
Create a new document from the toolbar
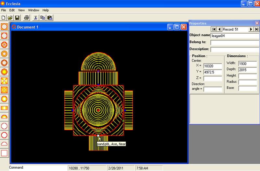point(4,18)
